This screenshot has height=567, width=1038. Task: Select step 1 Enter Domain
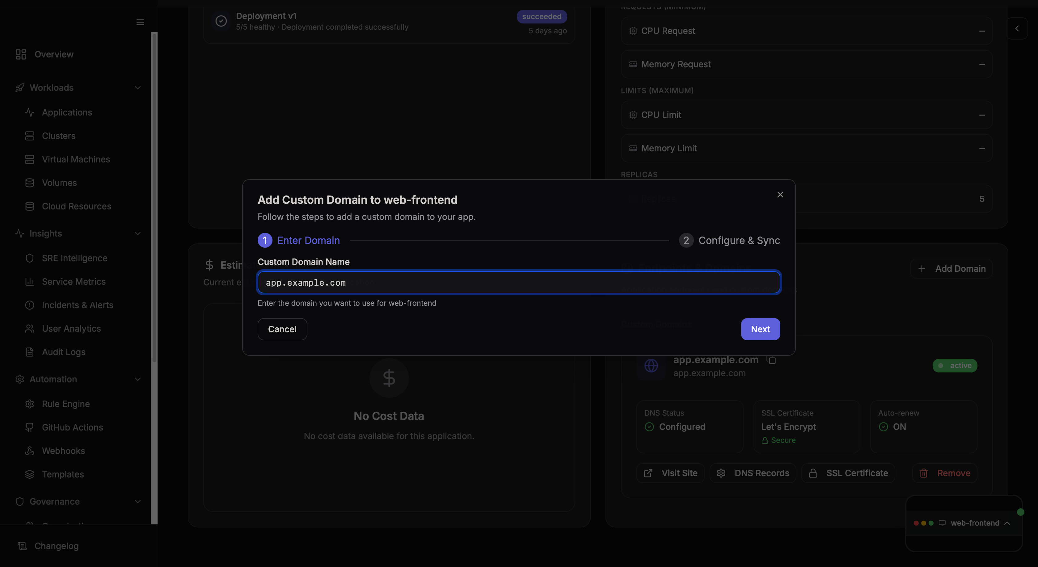click(x=299, y=240)
